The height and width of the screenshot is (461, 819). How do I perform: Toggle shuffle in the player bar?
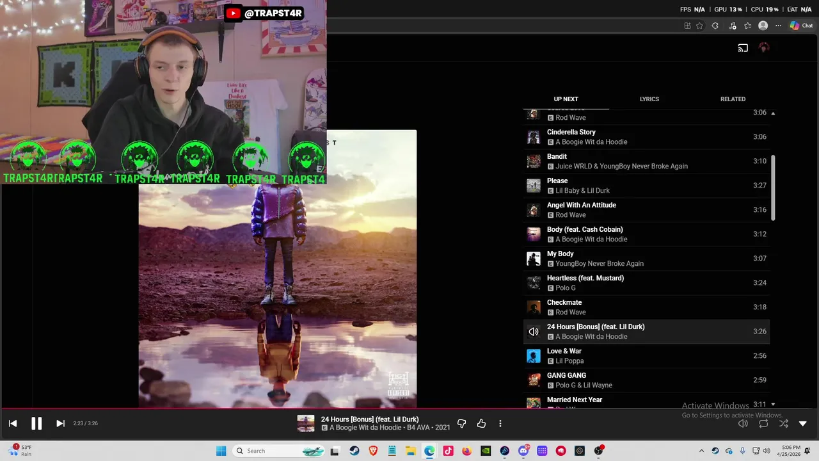pos(784,423)
